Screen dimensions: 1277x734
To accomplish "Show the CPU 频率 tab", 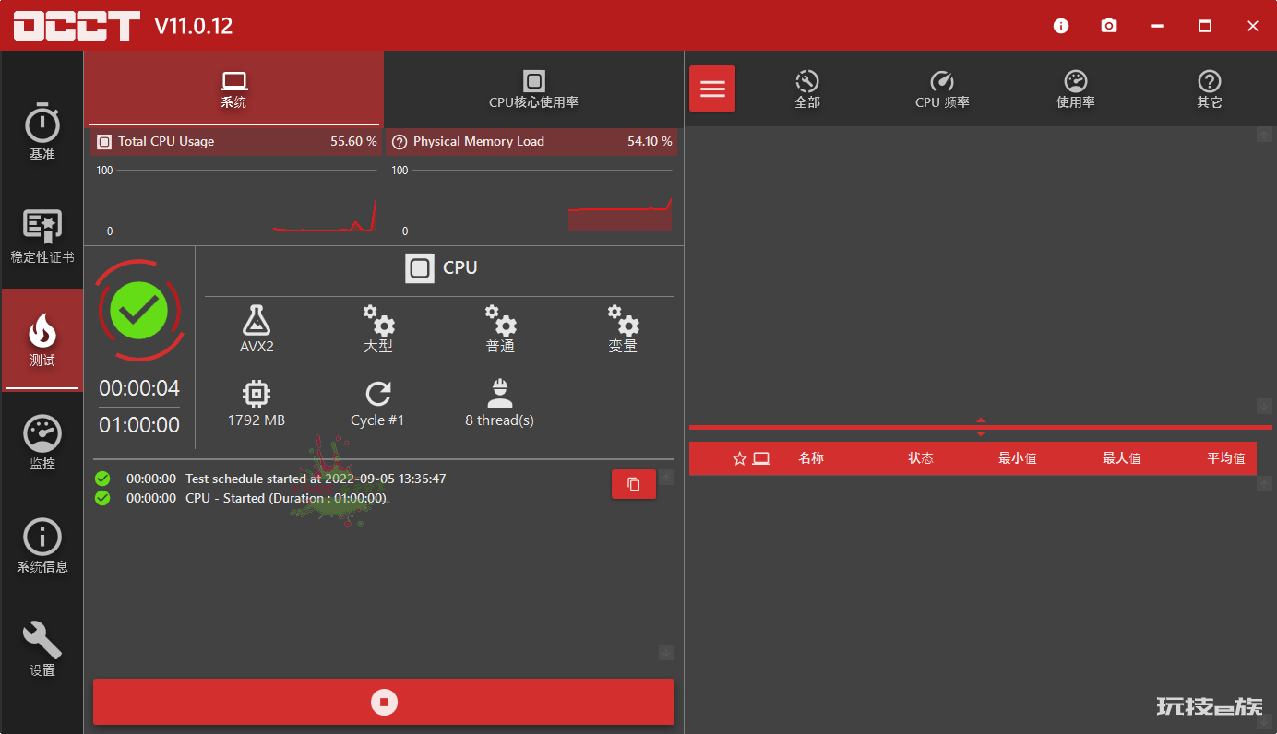I will point(942,89).
